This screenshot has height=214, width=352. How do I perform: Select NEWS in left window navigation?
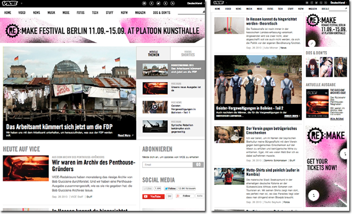click(x=36, y=13)
